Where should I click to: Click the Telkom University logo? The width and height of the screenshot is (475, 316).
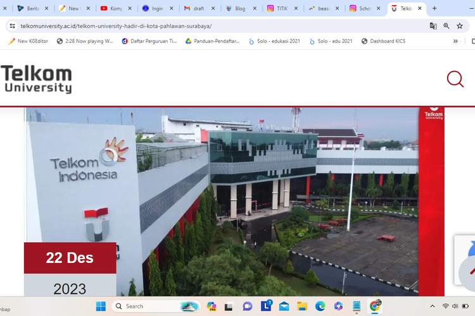[36, 79]
